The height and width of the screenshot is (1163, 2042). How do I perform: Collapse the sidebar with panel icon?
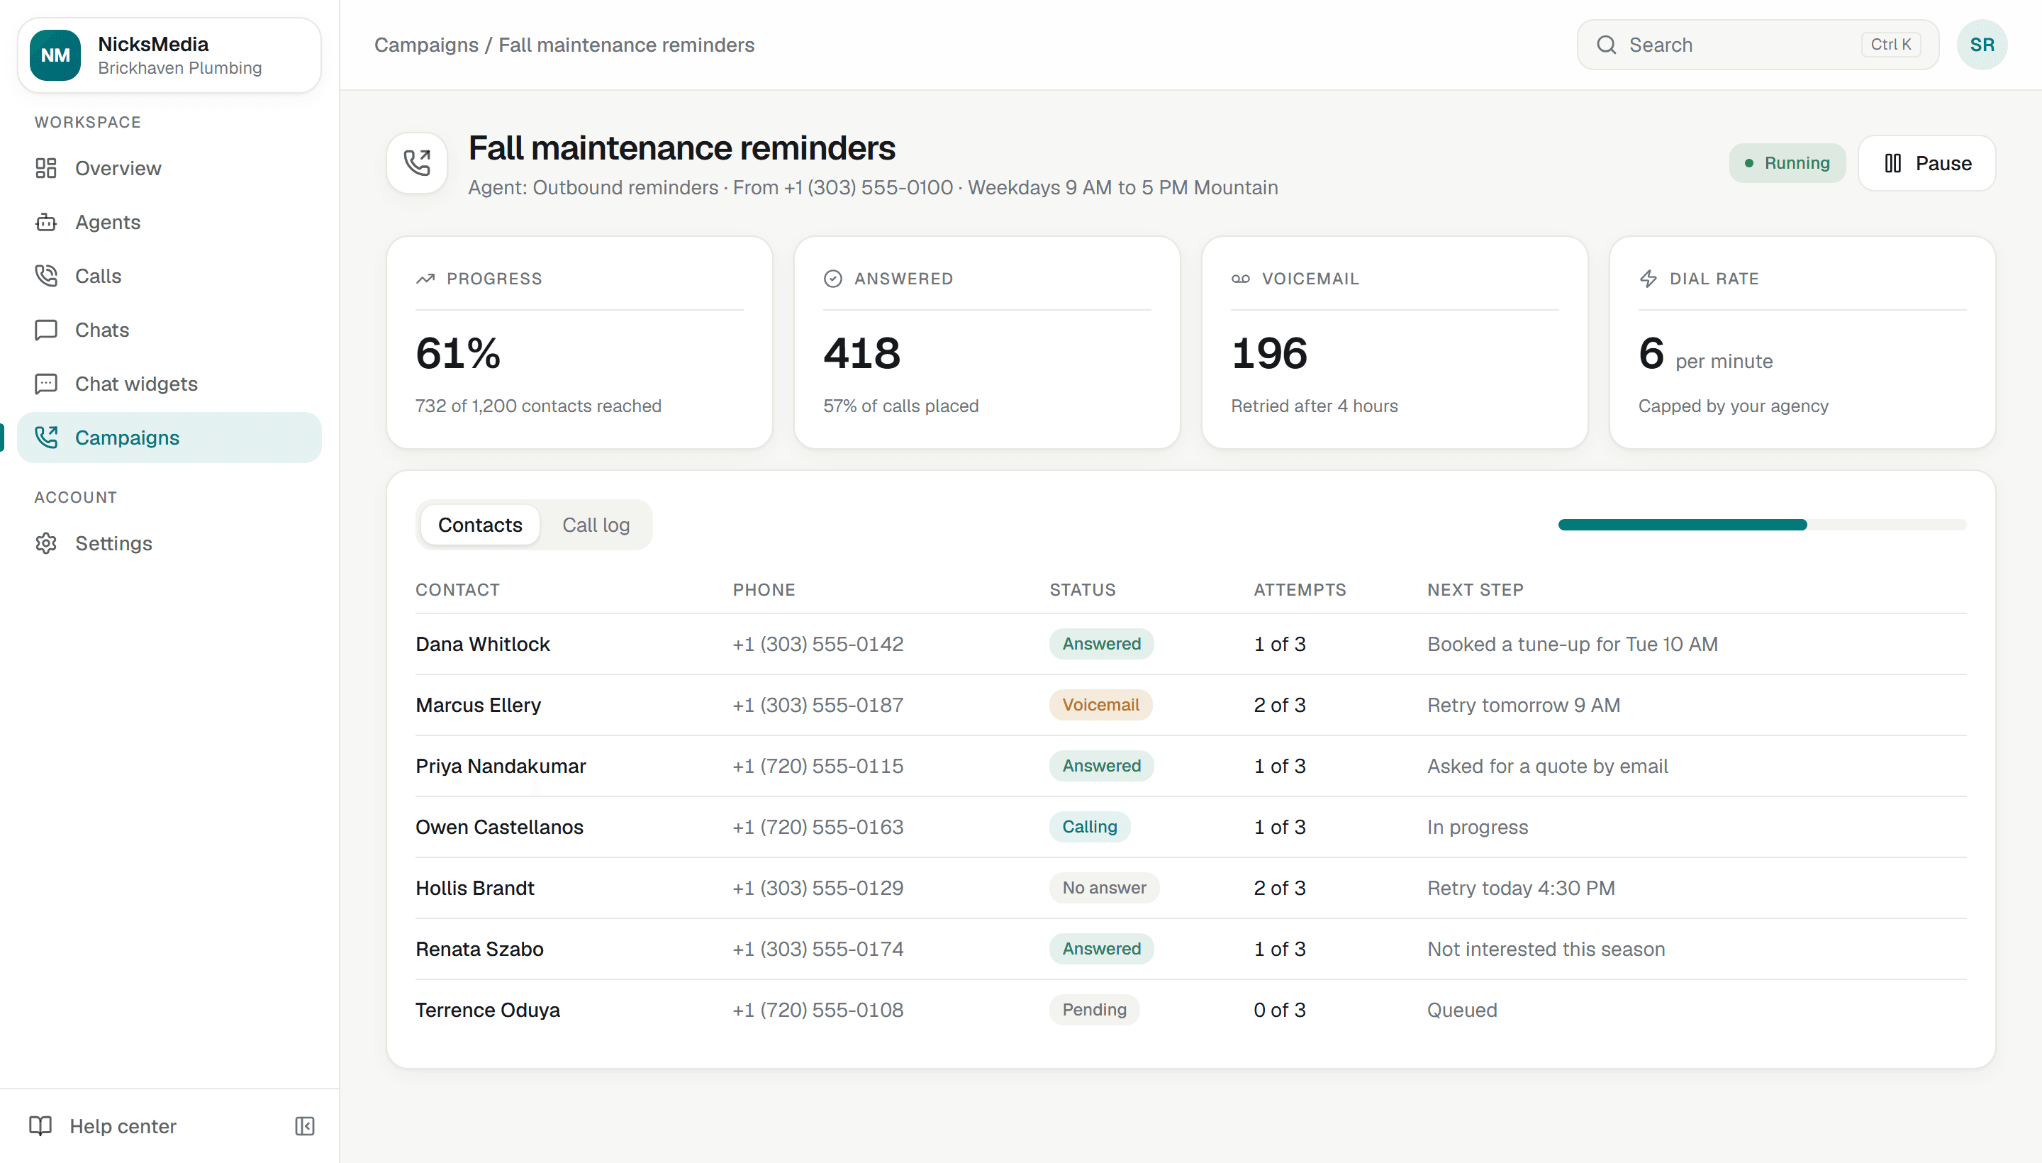(305, 1126)
